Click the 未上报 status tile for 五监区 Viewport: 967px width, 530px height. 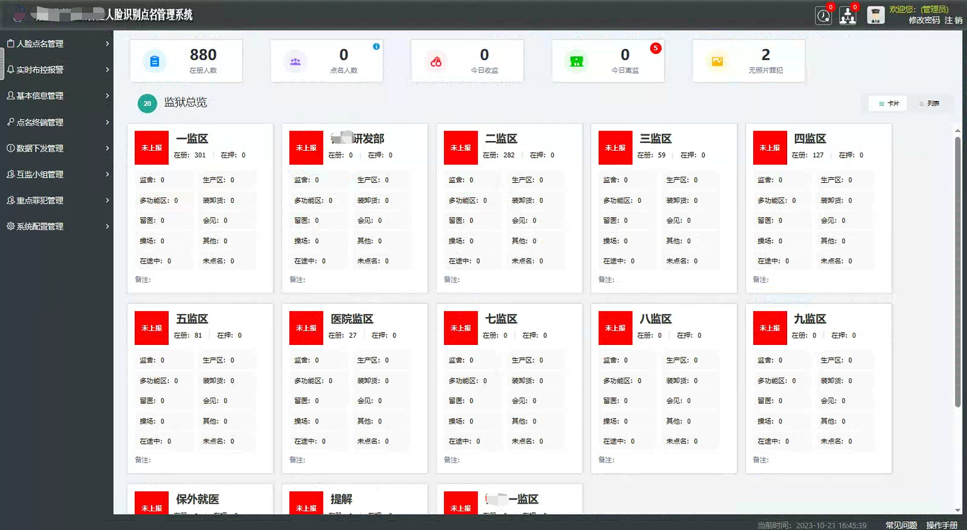152,328
